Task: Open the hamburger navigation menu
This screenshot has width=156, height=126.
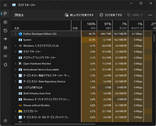Action: click(5, 5)
